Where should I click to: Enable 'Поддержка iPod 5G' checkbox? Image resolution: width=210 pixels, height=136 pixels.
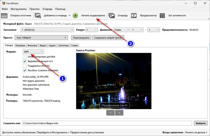click(x=25, y=66)
